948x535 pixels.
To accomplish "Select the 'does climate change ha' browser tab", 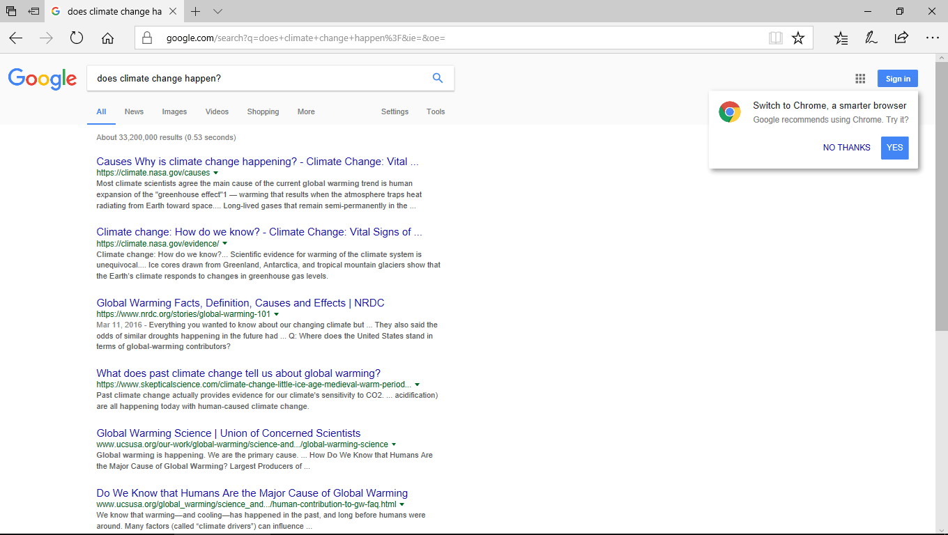I will pyautogui.click(x=114, y=11).
